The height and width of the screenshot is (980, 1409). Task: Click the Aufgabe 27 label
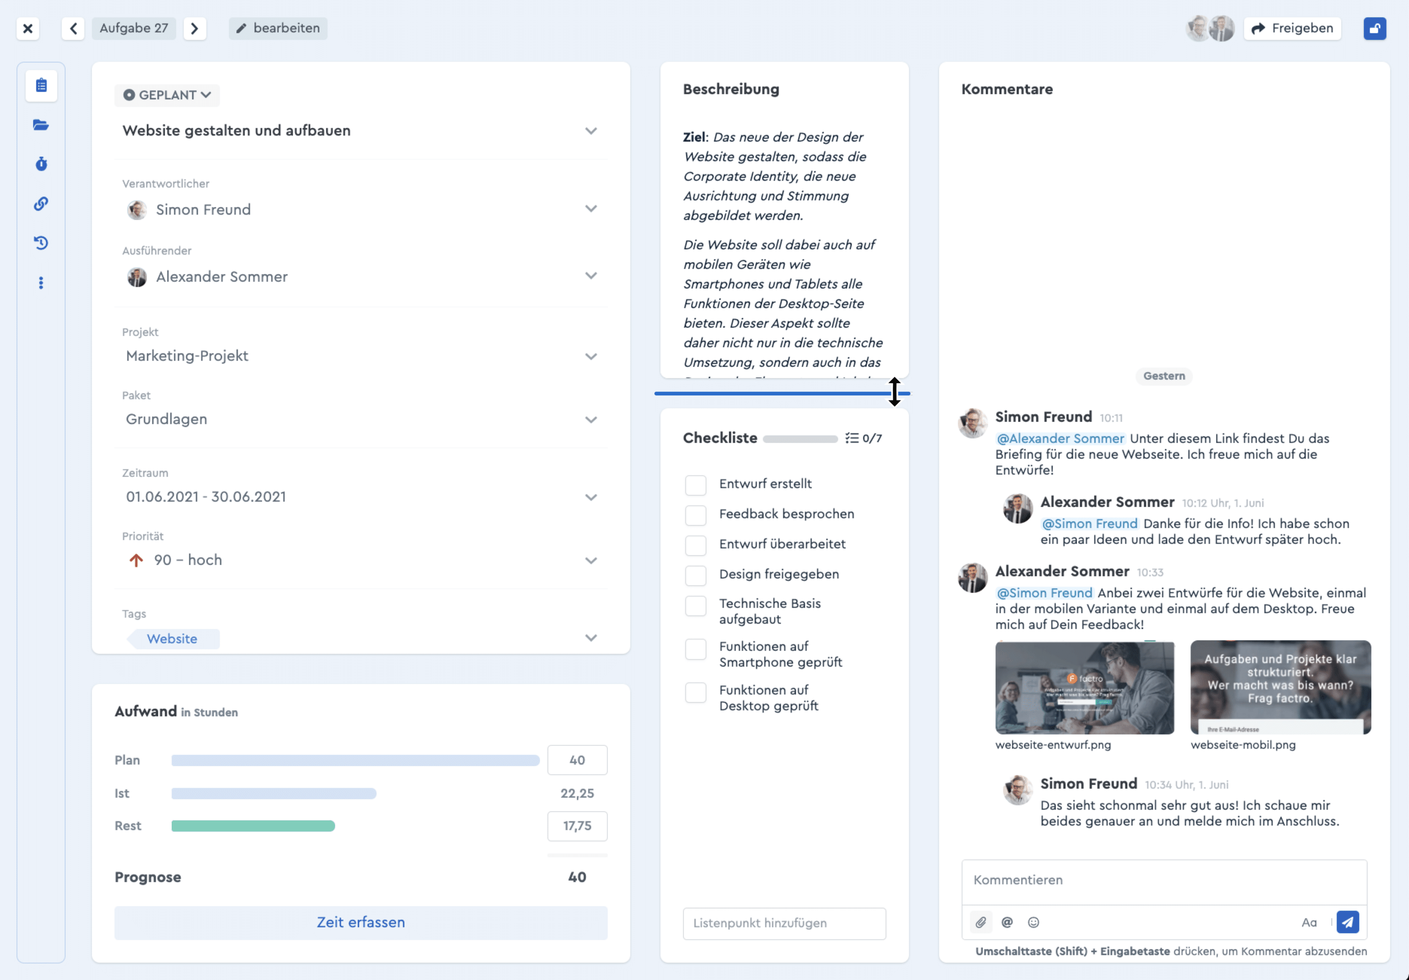pos(134,28)
